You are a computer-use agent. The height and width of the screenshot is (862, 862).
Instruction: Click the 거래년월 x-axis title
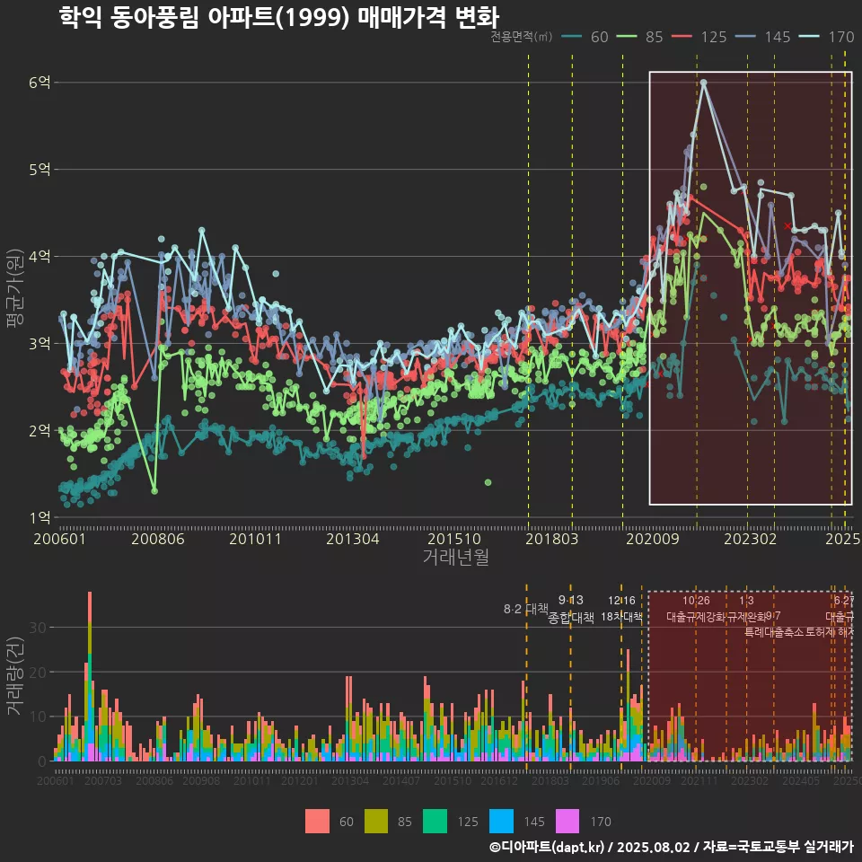coord(456,557)
